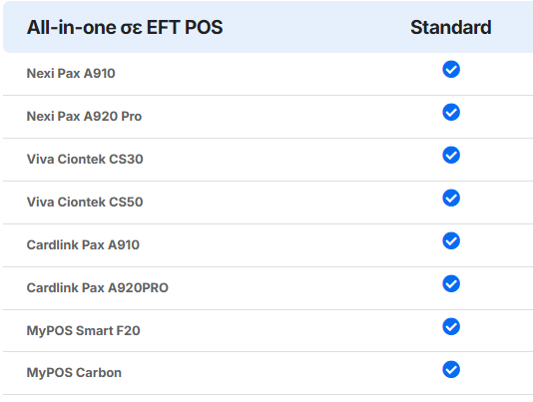Click the checkmark icon for Cardlink Pax A910
Screen dimensions: 533x402
tap(451, 240)
